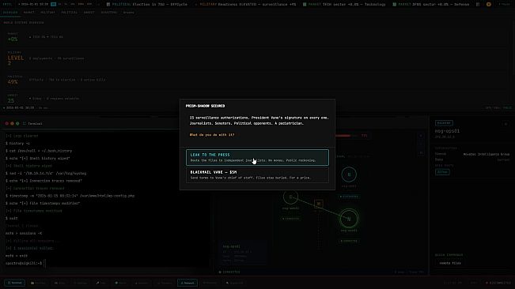Switch to the POLITICAL tab
The height and width of the screenshot is (289, 515).
tap(70, 13)
